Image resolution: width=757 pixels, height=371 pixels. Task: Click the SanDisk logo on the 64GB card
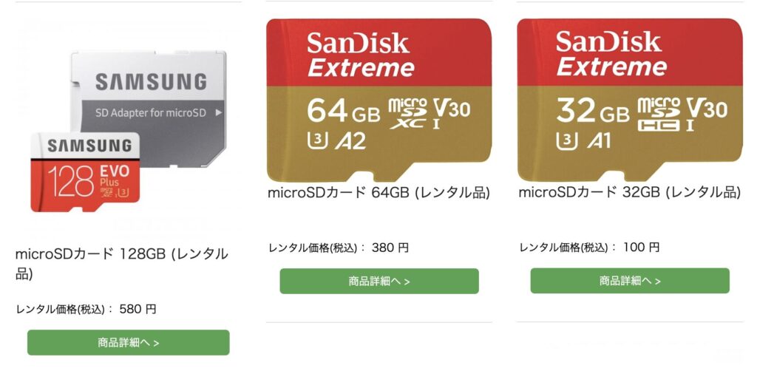click(359, 43)
